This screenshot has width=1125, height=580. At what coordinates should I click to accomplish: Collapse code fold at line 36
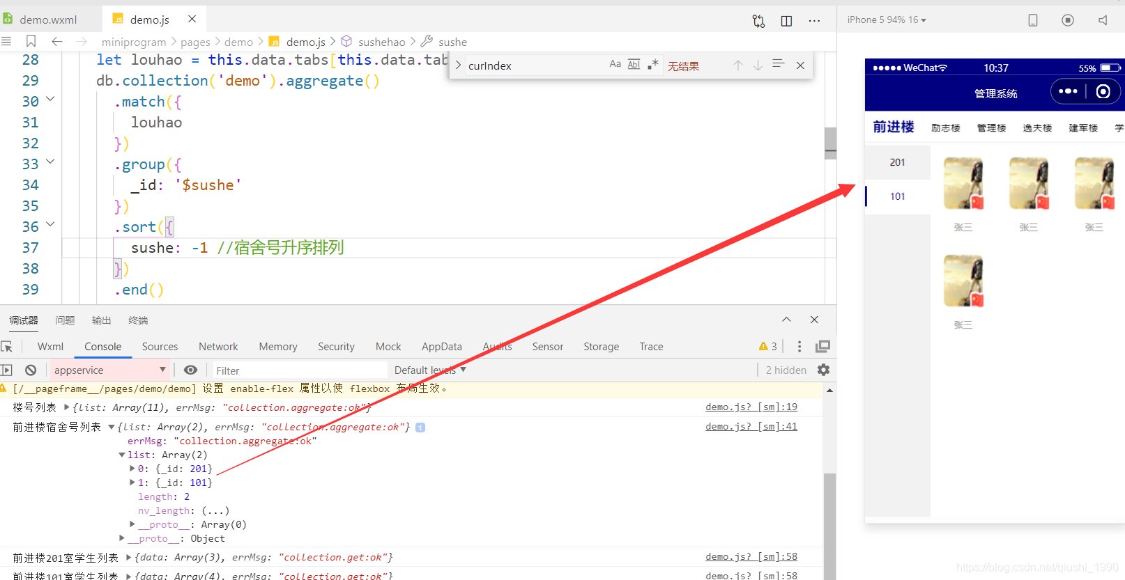[x=50, y=224]
